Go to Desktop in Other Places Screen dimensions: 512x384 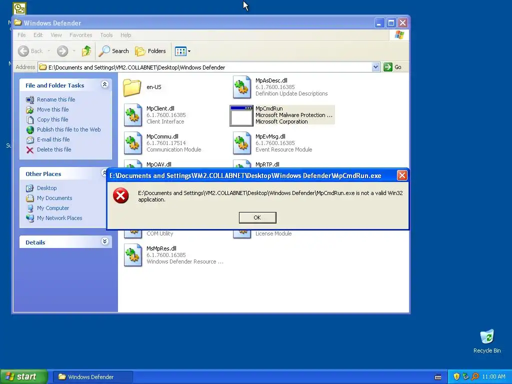(46, 188)
